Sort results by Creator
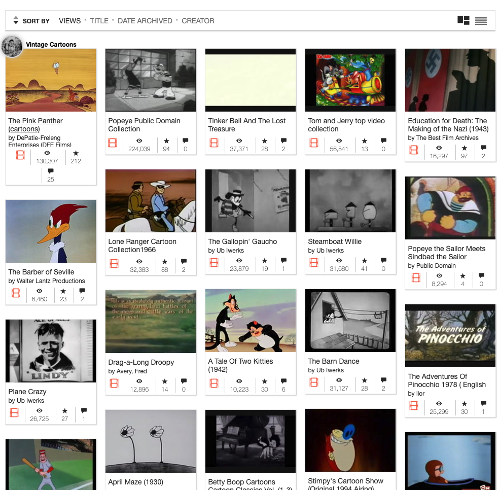The height and width of the screenshot is (490, 499). (198, 21)
